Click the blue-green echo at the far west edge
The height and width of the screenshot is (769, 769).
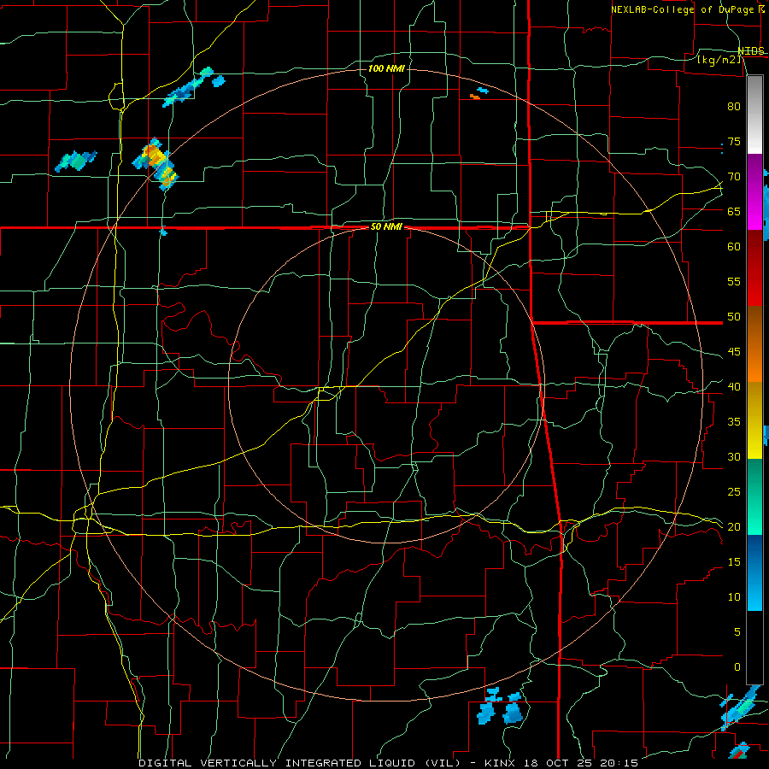[75, 161]
